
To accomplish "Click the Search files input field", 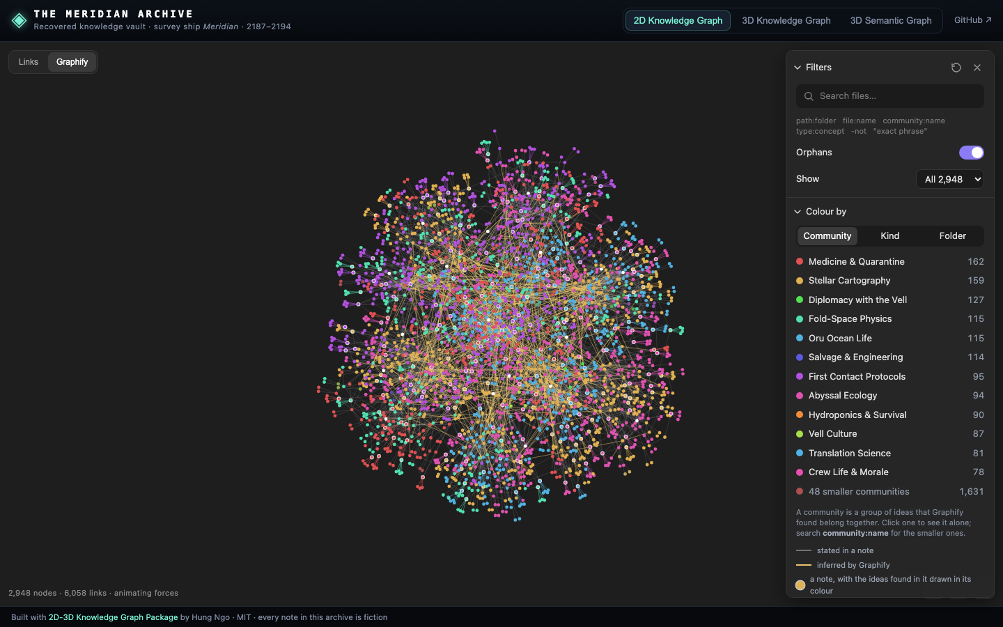I will [890, 96].
